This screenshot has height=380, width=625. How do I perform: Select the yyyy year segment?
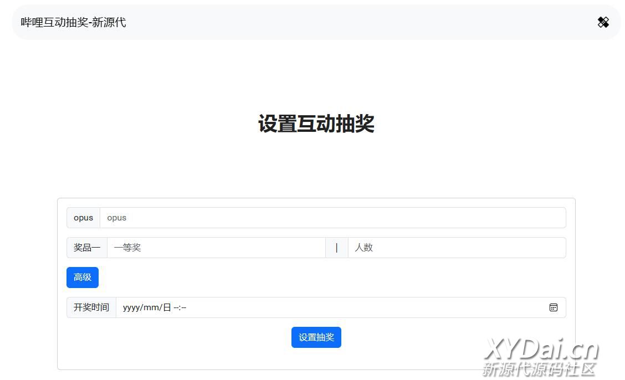coord(132,307)
